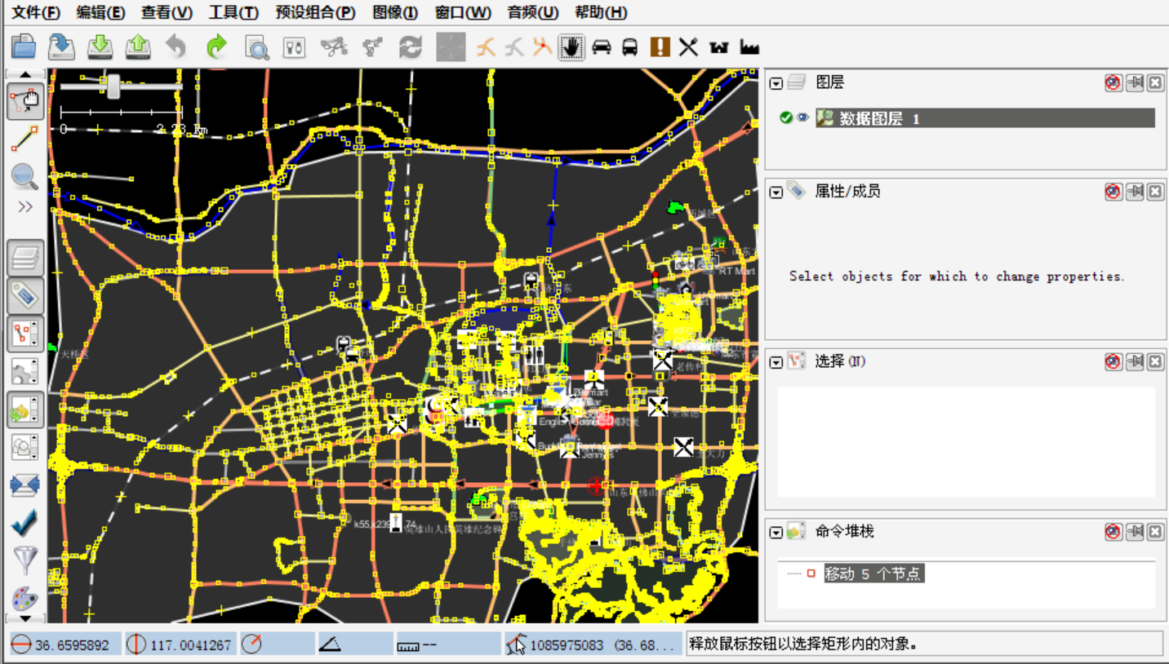Collapse the 图层 panel via its arrow
This screenshot has height=664, width=1169.
pos(774,82)
